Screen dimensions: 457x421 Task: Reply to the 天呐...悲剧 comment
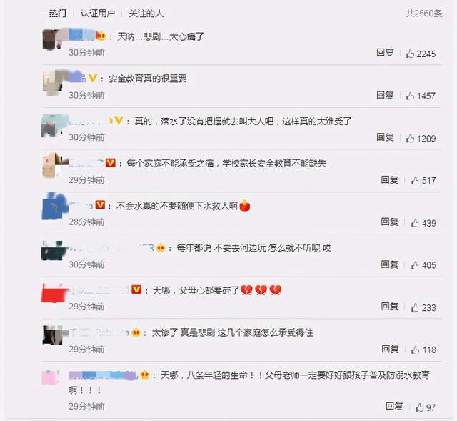[x=385, y=53]
